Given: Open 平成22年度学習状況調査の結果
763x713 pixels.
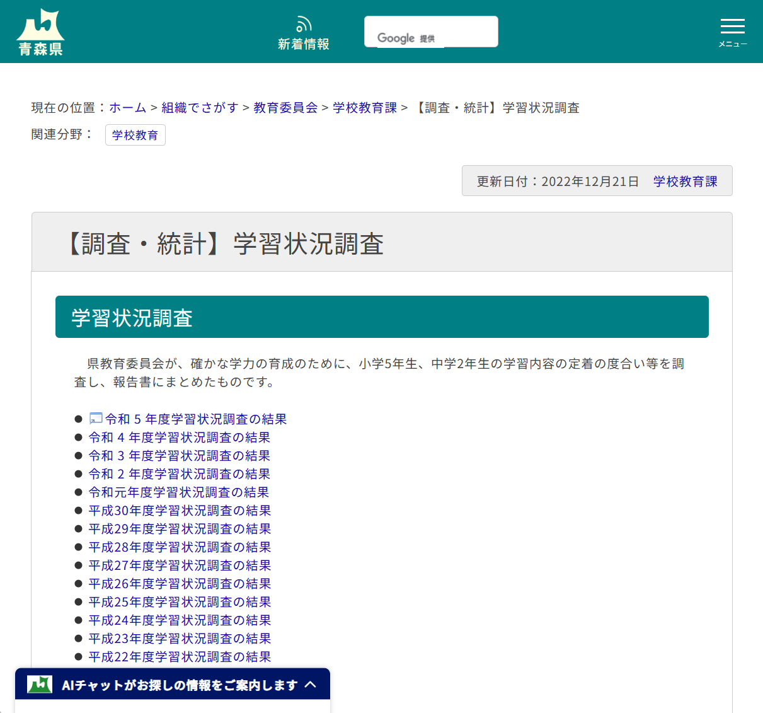Looking at the screenshot, I should (x=179, y=657).
